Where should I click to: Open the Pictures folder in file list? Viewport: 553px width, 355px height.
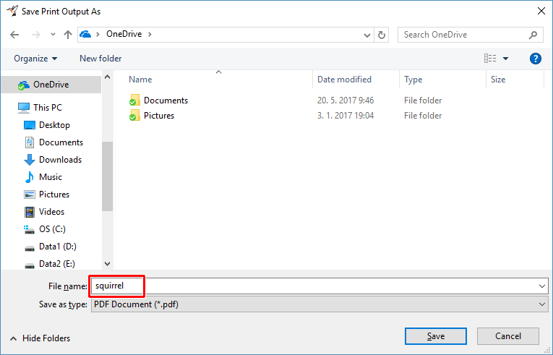tap(158, 116)
